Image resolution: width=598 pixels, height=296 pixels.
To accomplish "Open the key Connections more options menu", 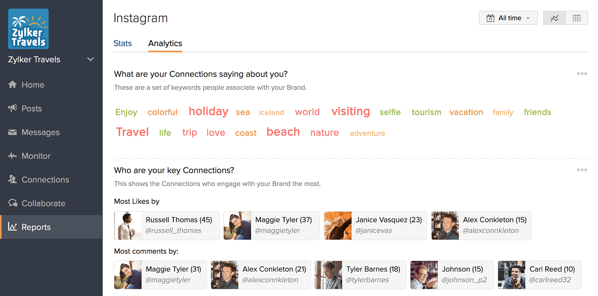I will [582, 170].
